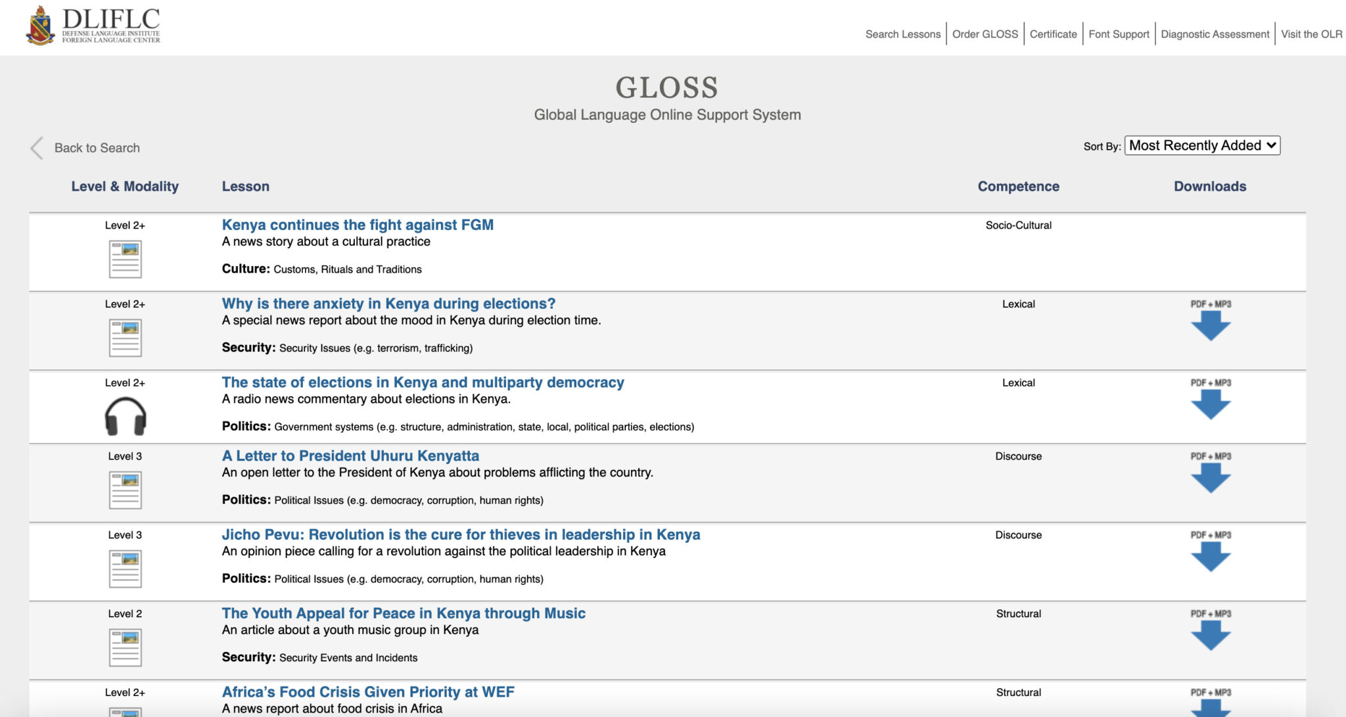Open the Sort By dropdown
1346x717 pixels.
[1203, 145]
